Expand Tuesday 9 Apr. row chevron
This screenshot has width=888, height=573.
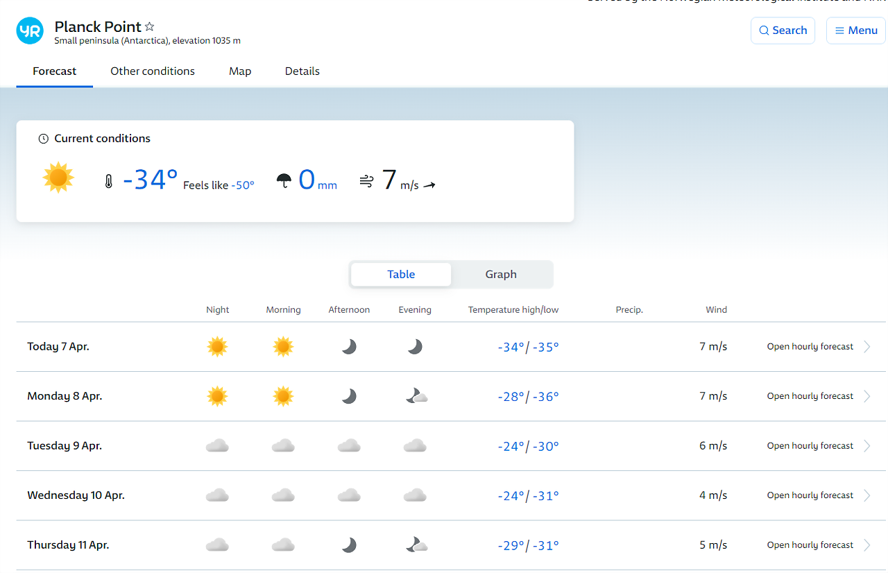(867, 446)
